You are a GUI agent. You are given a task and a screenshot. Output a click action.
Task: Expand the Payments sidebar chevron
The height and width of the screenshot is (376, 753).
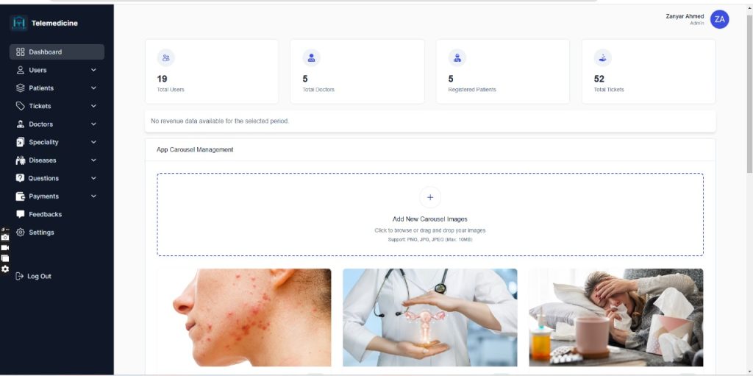[x=93, y=196]
